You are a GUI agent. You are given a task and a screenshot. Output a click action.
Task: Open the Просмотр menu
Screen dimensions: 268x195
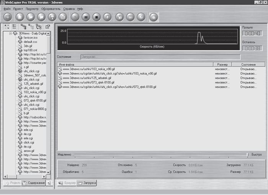tap(32, 9)
